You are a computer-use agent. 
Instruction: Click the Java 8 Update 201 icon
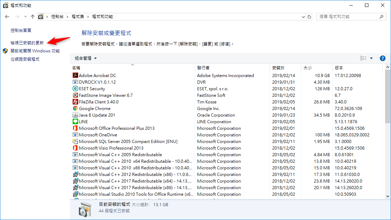tap(75, 115)
